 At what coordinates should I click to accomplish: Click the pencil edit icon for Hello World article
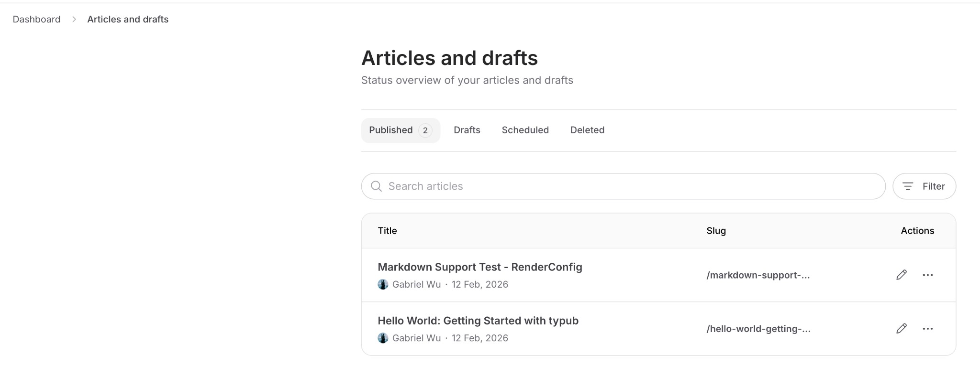[x=902, y=328]
